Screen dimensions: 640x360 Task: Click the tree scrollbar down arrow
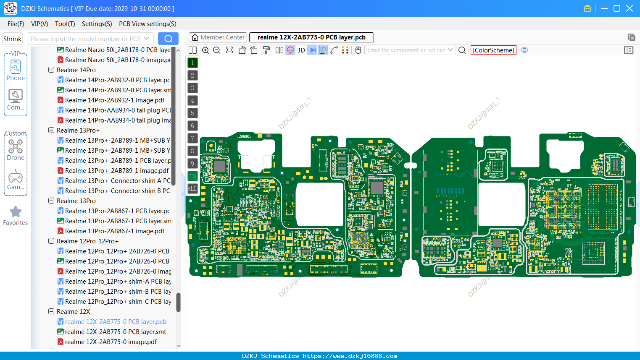coord(178,346)
